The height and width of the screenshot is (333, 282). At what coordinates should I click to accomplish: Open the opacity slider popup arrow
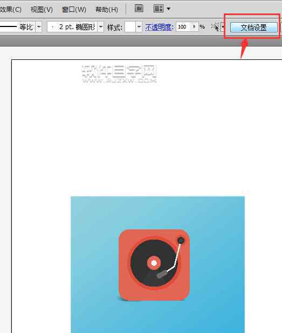[195, 27]
